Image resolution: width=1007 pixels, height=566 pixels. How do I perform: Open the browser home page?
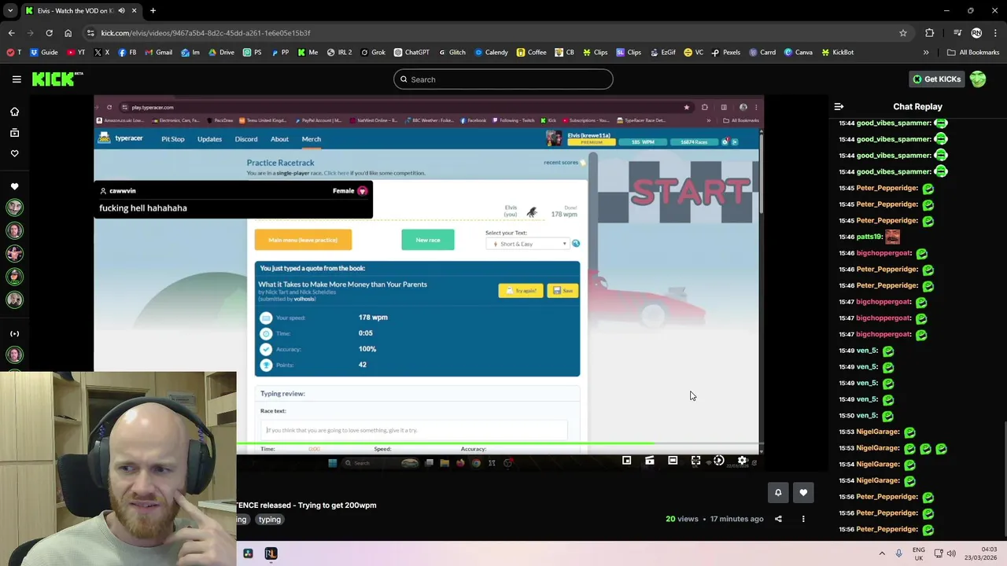click(x=68, y=33)
